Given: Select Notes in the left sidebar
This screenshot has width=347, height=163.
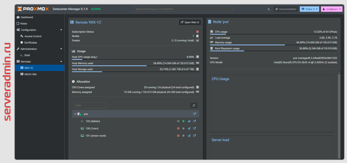Looking at the screenshot, I should 23,23.
